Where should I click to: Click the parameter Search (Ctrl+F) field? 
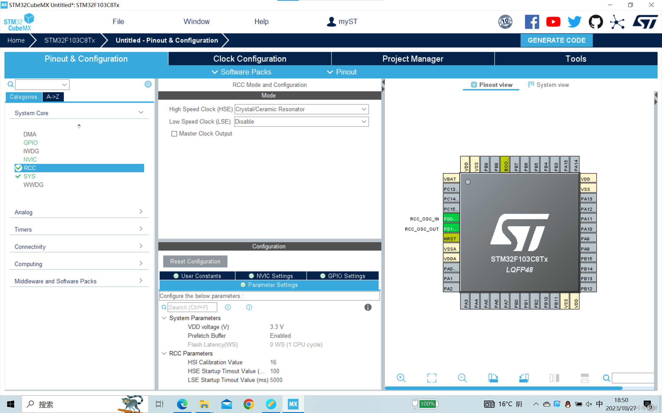(x=192, y=307)
